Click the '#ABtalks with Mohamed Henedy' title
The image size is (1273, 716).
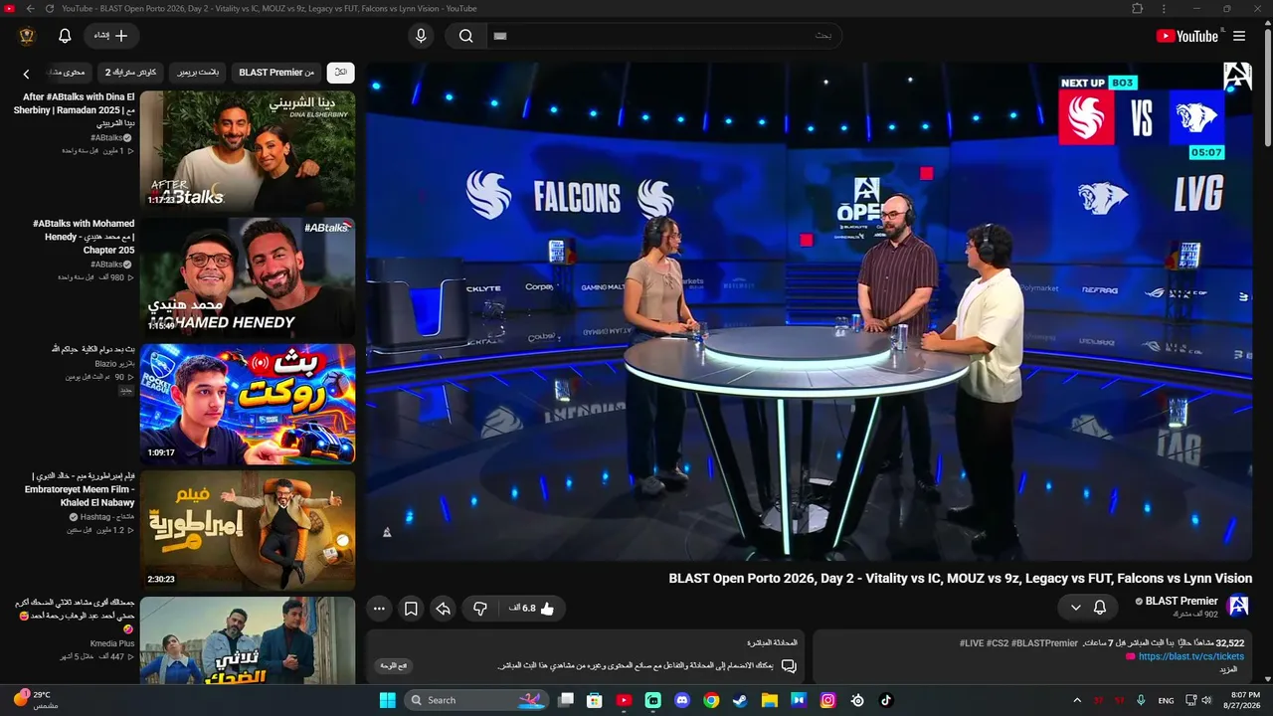pyautogui.click(x=84, y=237)
